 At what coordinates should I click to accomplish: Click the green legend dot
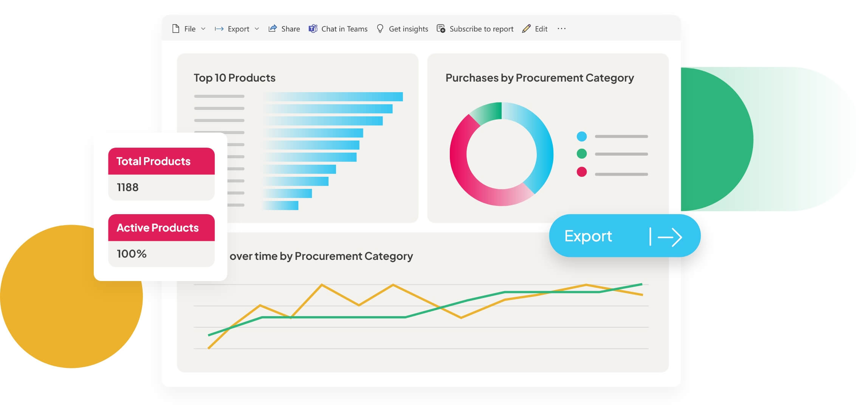(x=581, y=154)
